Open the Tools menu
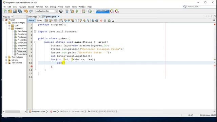Screen dimensions: 217x122 point(74,7)
